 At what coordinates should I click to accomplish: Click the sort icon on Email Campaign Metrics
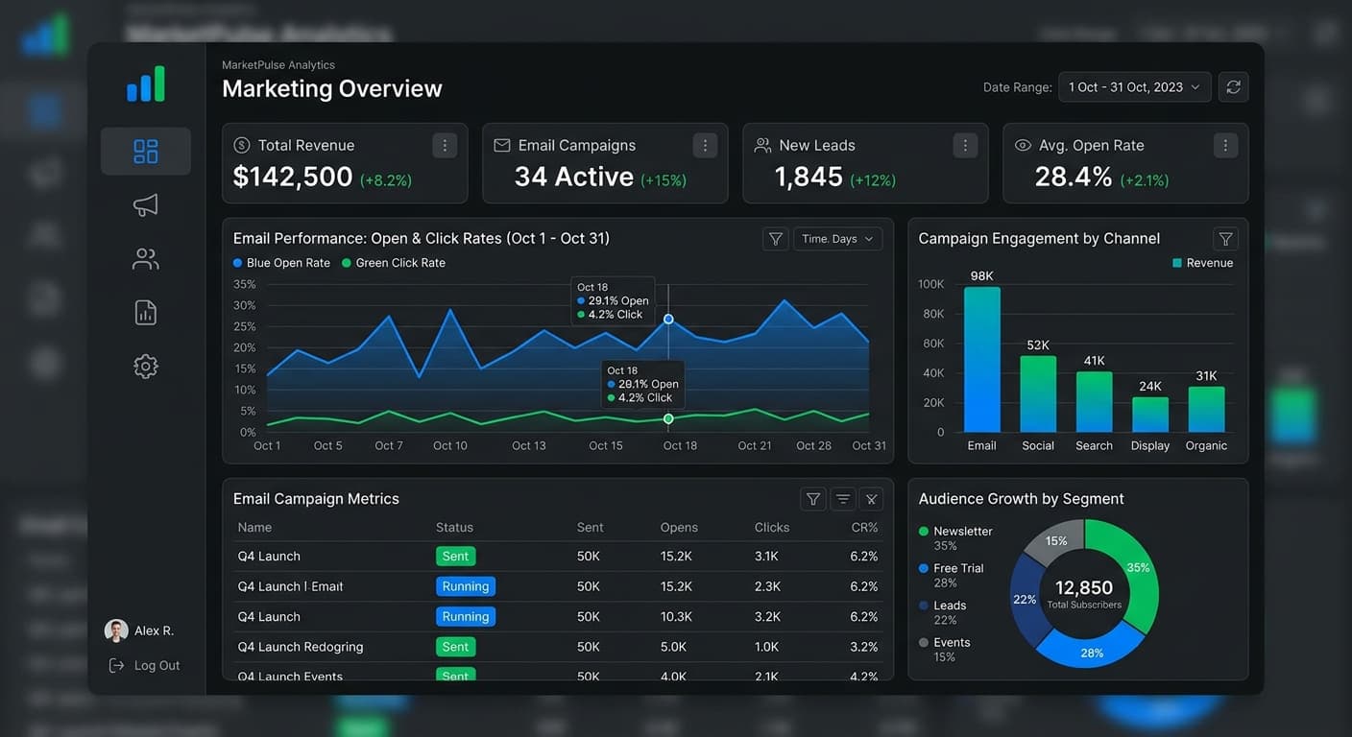(842, 498)
